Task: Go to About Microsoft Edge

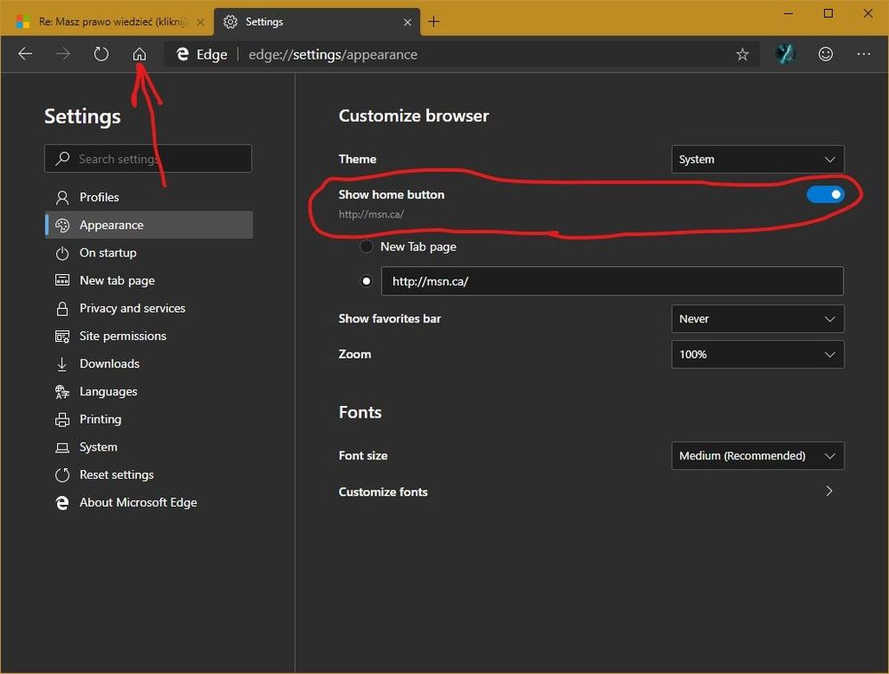Action: 138,502
